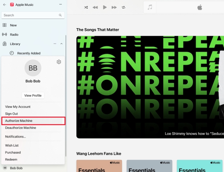Click the Apple logo in now playing bar
This screenshot has height=172, width=224.
[200, 7]
